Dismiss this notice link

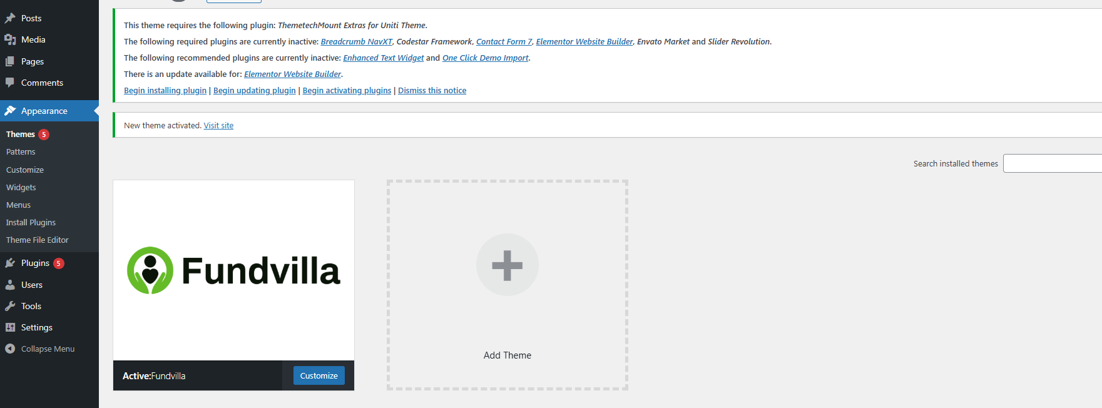pos(432,91)
